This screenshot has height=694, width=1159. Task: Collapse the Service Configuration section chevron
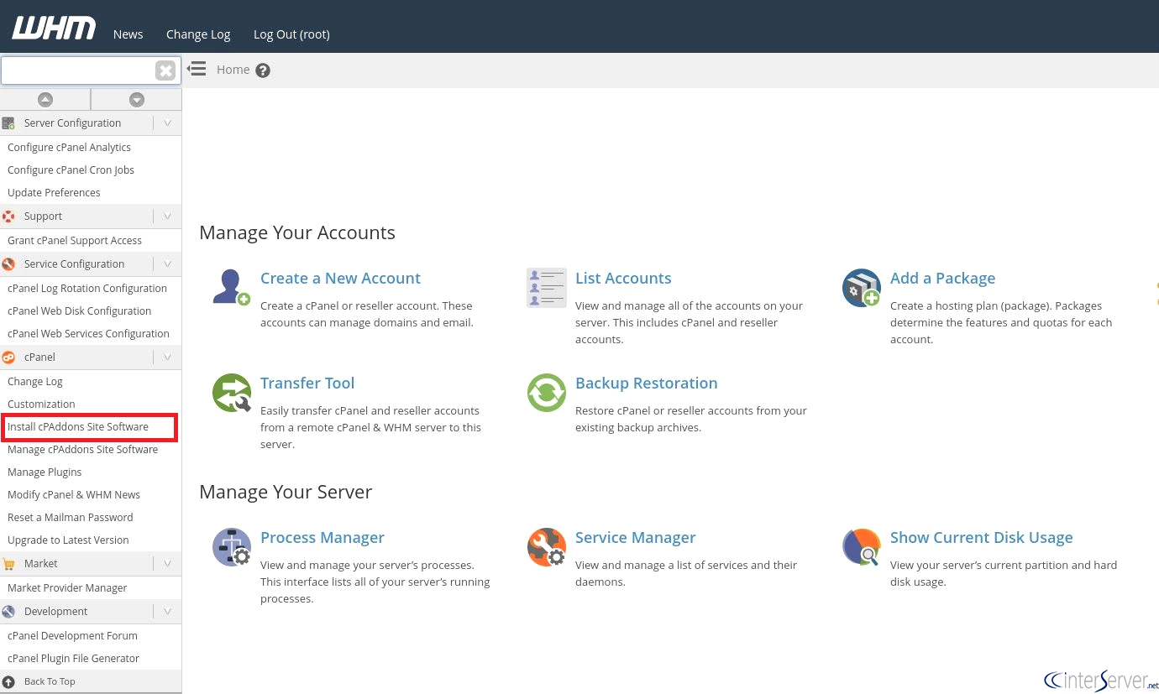pyautogui.click(x=167, y=264)
